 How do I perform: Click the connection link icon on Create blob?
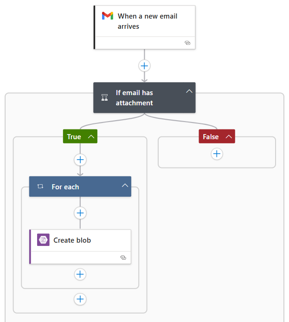pos(123,257)
